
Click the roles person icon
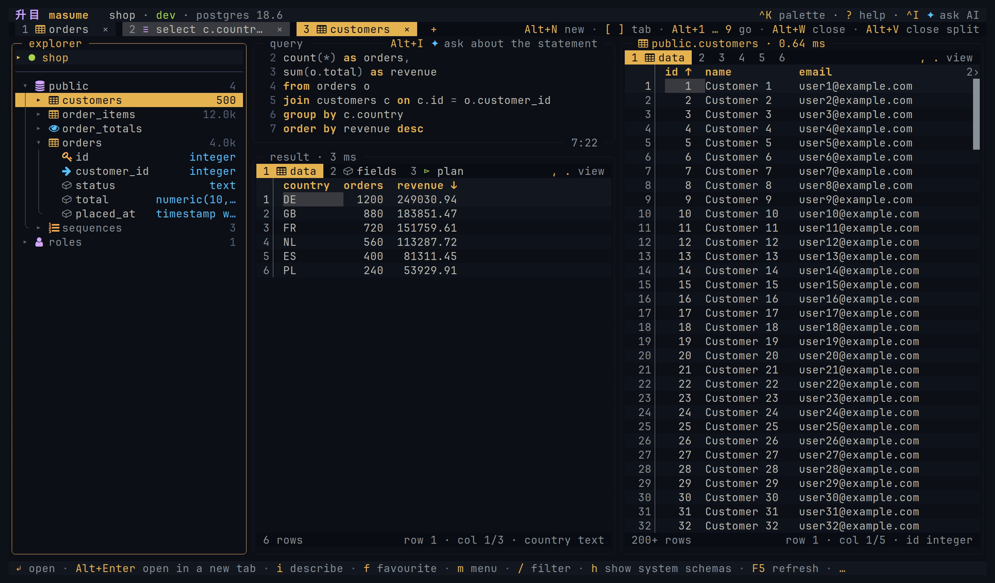pos(39,242)
